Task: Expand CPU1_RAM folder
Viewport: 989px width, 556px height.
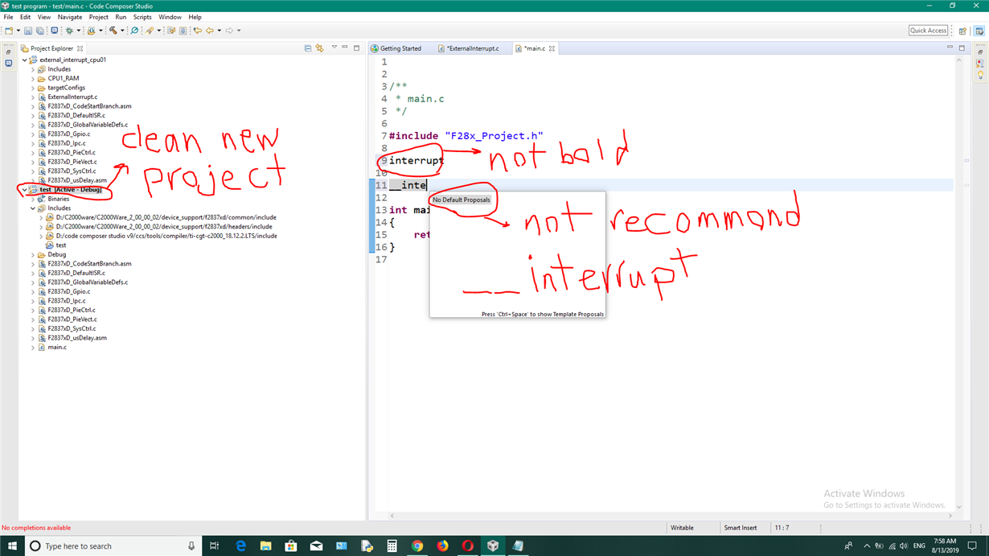Action: [x=33, y=78]
